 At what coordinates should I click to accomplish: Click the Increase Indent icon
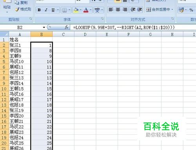click(x=140, y=10)
